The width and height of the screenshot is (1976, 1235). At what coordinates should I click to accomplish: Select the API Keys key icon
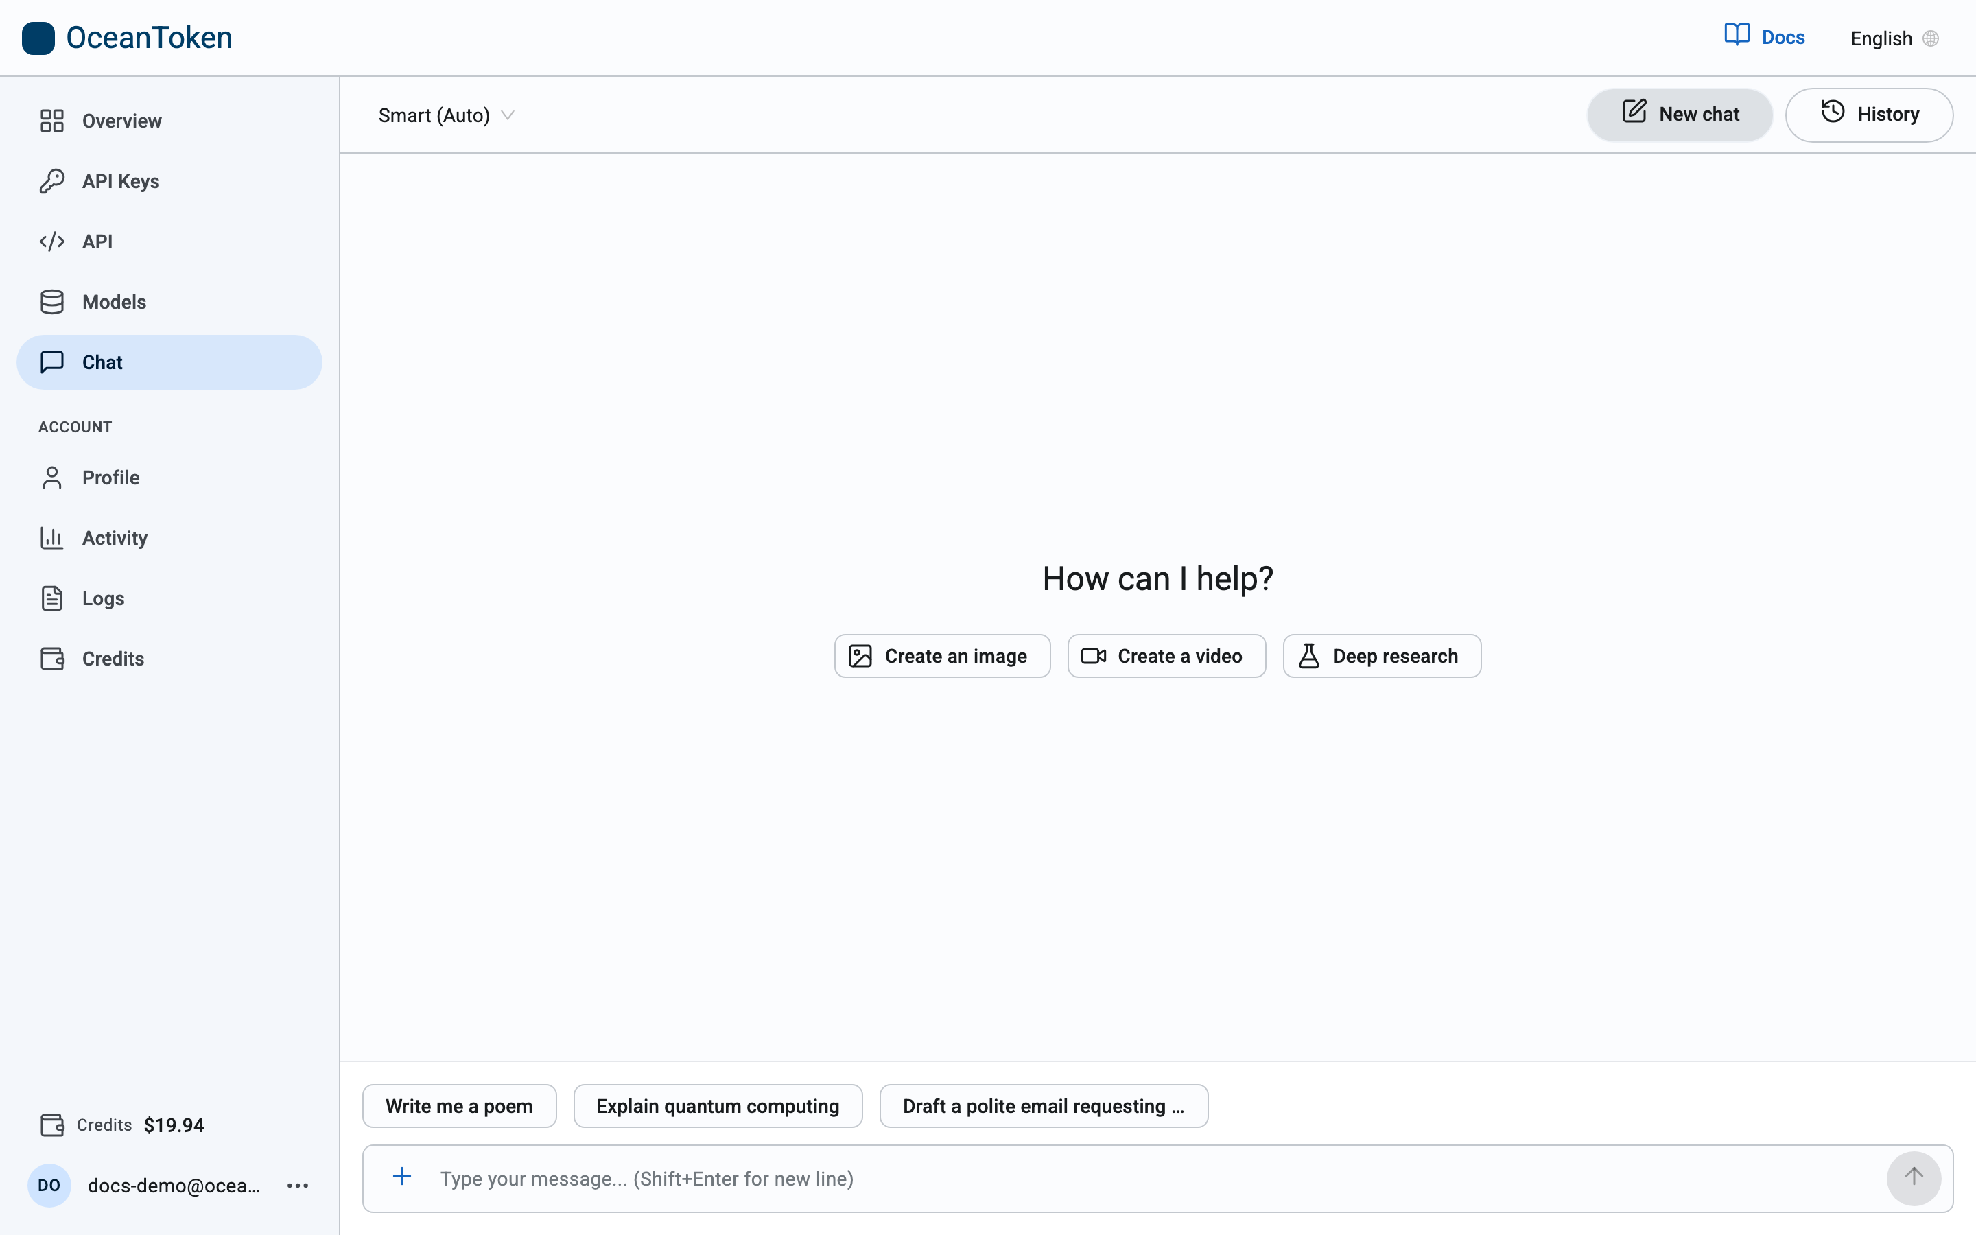click(52, 181)
